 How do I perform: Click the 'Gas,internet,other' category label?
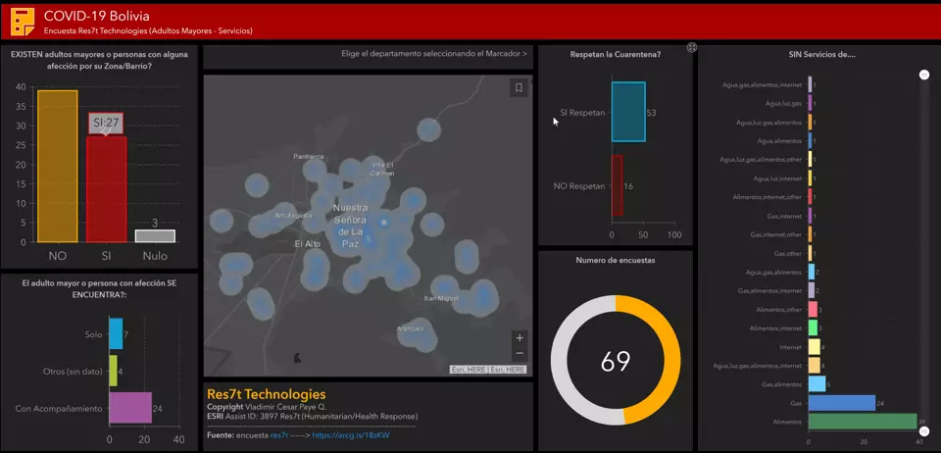(x=776, y=234)
